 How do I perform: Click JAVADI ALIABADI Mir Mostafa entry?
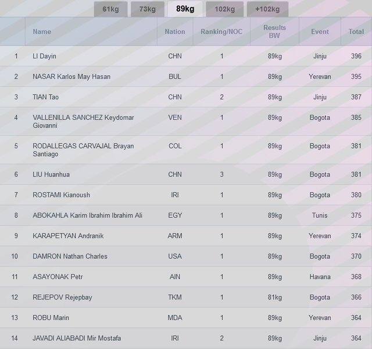click(x=77, y=339)
